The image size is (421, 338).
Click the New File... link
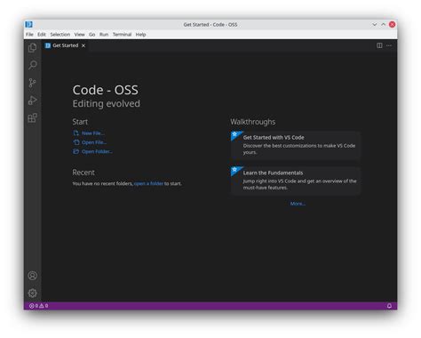(x=89, y=133)
